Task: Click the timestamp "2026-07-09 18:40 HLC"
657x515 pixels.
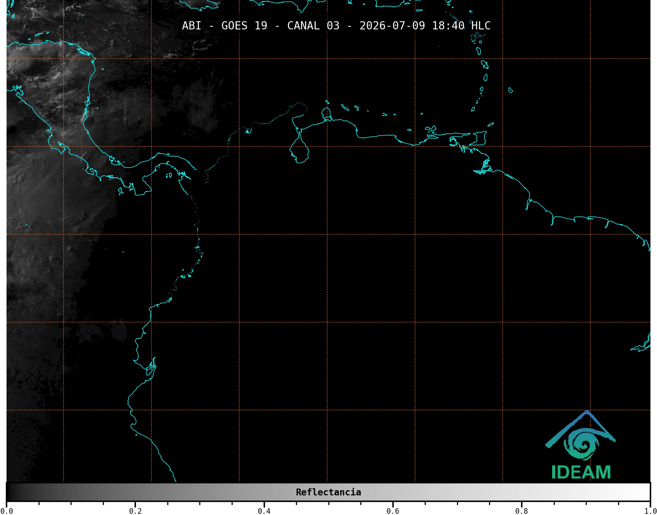Action: 425,26
